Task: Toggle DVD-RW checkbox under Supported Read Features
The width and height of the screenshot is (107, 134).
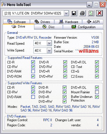Action: click(65, 67)
